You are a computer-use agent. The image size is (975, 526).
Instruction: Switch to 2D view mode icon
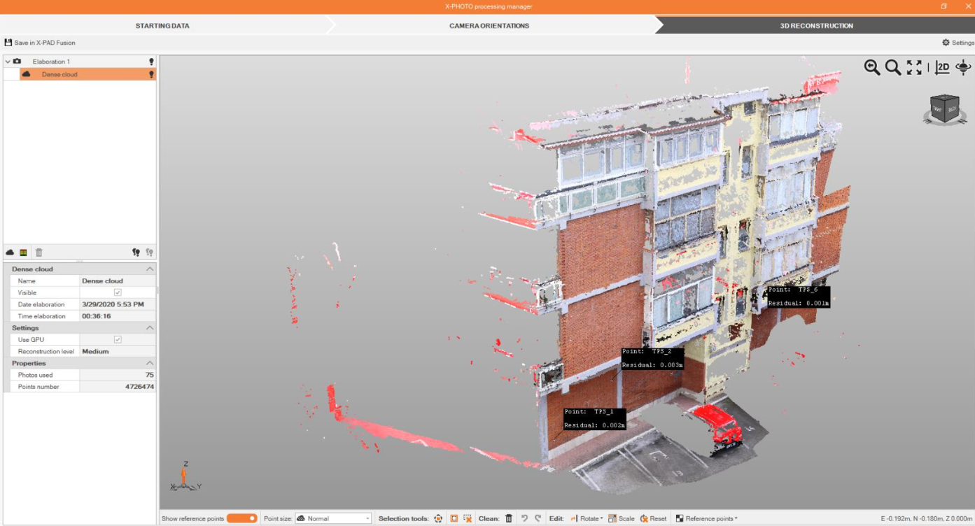[942, 67]
